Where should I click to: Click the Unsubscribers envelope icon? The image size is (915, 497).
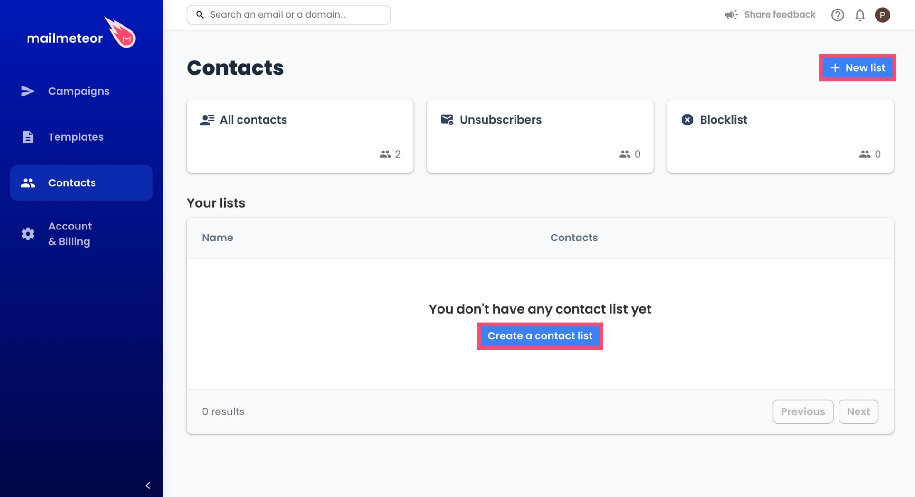(447, 120)
